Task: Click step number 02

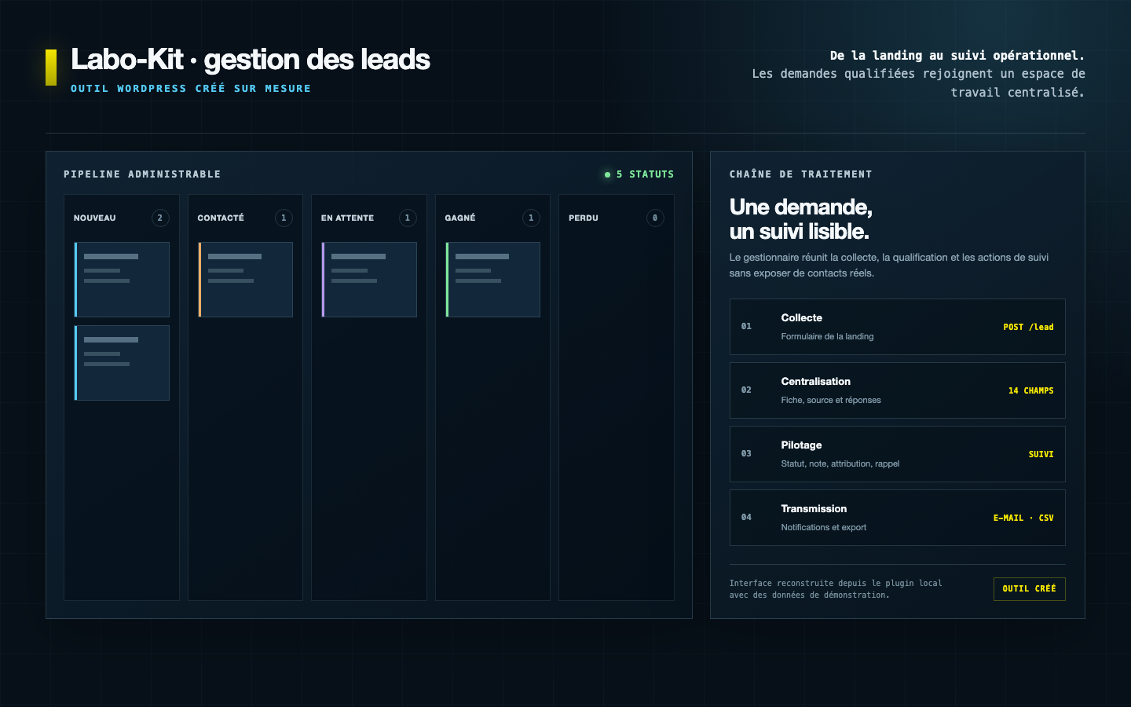Action: click(746, 390)
